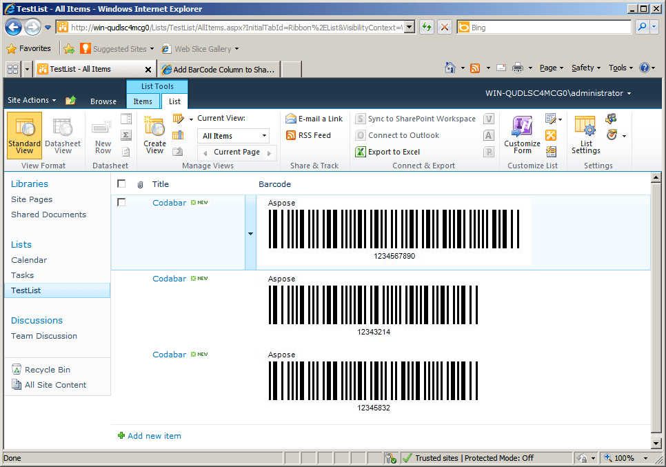Screen dimensions: 666x467
Task: Click Add to Favorites Bar icon
Action: (x=68, y=49)
